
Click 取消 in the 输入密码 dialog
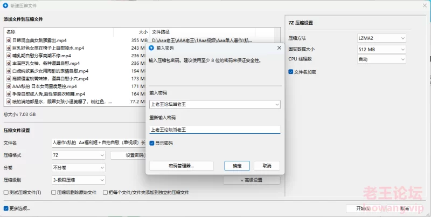tap(267, 166)
